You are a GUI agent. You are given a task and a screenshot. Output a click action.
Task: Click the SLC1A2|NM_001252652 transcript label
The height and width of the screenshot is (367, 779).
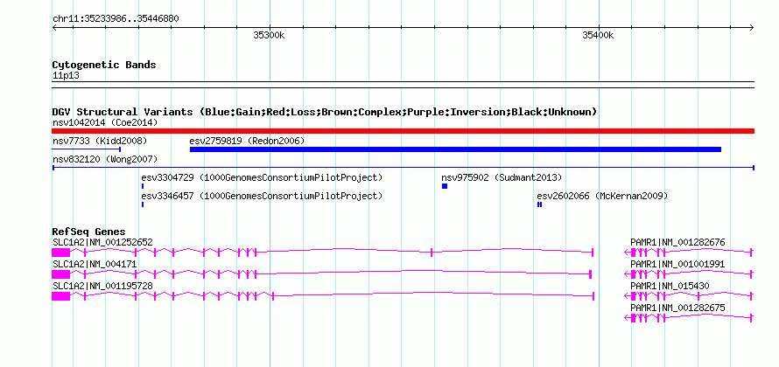(102, 243)
